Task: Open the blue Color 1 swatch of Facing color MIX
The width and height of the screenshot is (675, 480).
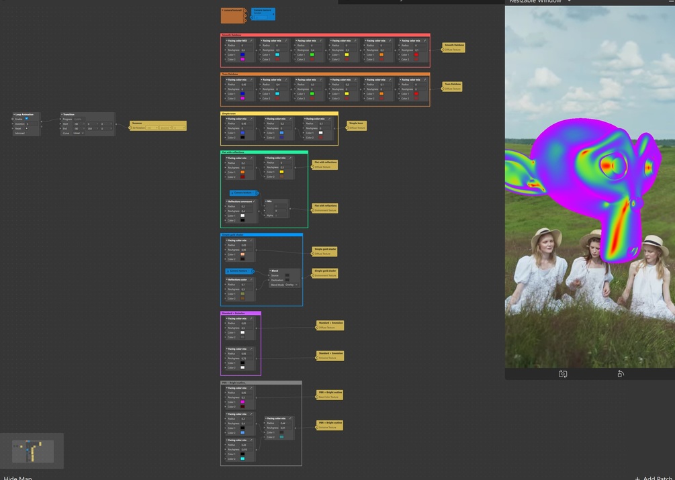Action: pyautogui.click(x=242, y=54)
